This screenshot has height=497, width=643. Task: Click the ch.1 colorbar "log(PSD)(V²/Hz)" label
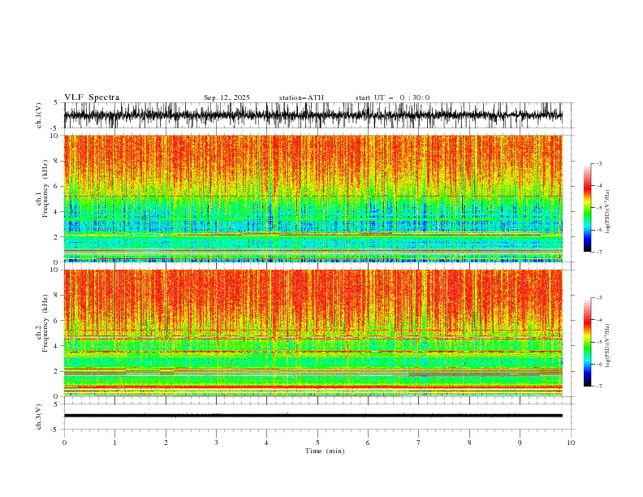[x=607, y=212]
